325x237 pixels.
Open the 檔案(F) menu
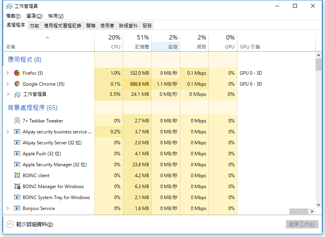[13, 16]
